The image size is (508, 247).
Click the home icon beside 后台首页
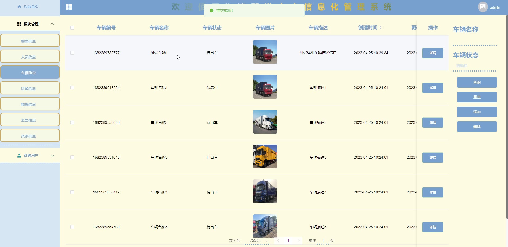(x=19, y=7)
